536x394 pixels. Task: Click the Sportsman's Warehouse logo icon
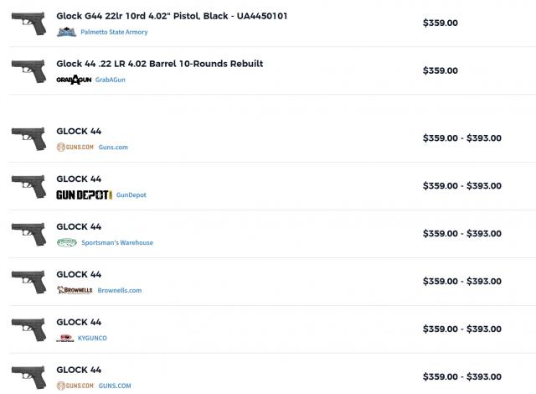click(66, 242)
